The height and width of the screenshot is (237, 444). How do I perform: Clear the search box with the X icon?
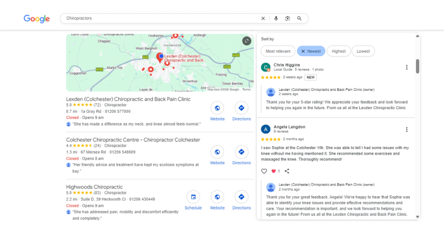pos(263,18)
